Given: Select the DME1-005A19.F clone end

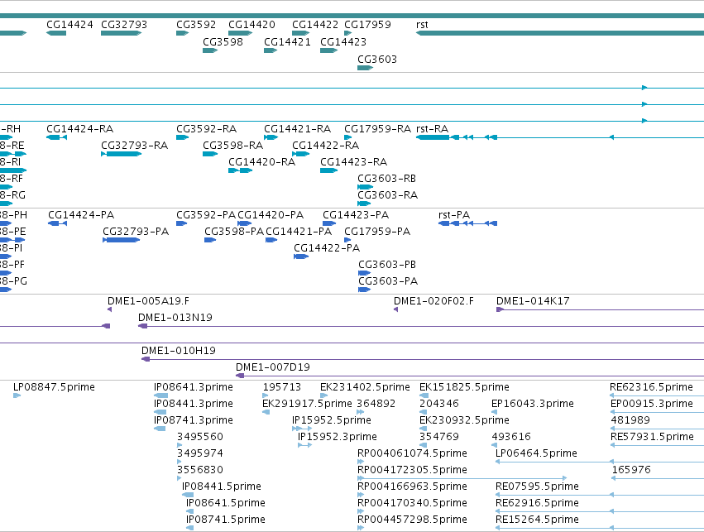Looking at the screenshot, I should [x=109, y=309].
